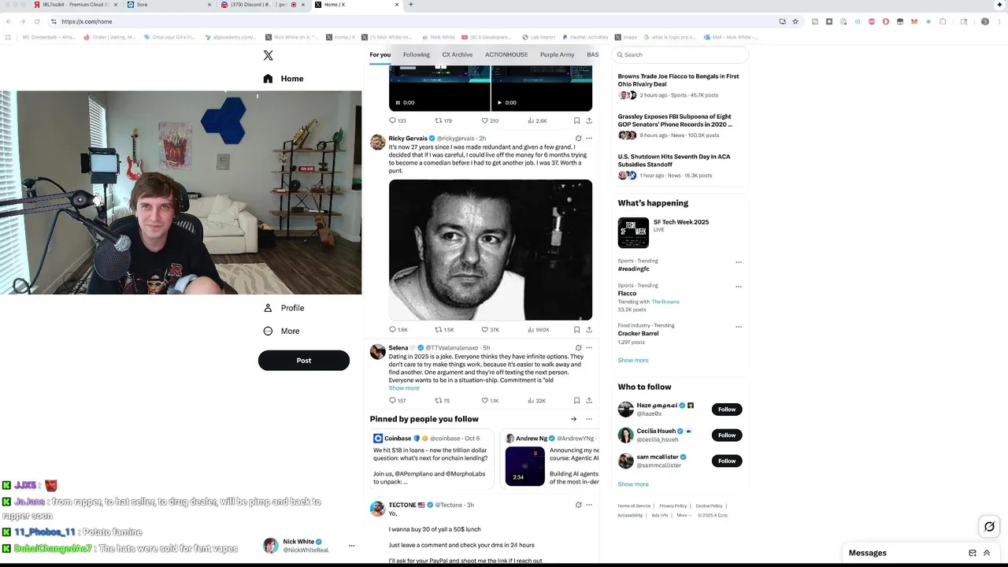Share Selena post
Screen dimensions: 1008x567
(x=589, y=401)
